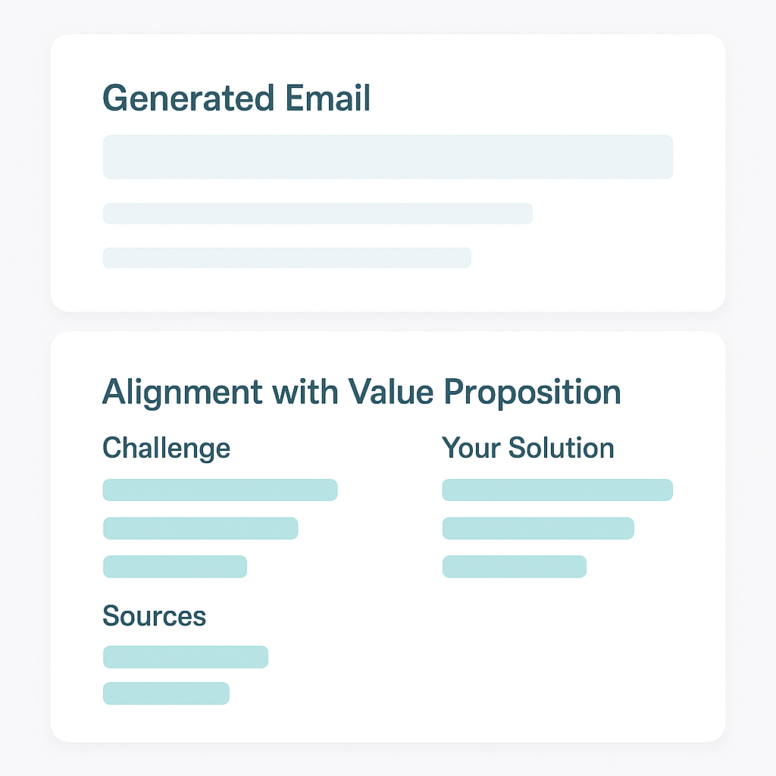Image resolution: width=776 pixels, height=776 pixels.
Task: Click the middle teal bar under Your Solution
Action: tap(539, 528)
